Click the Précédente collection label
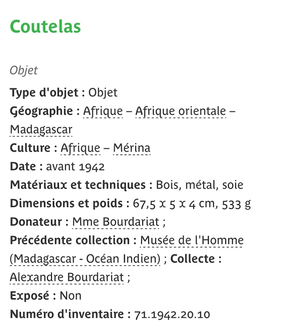The image size is (282, 331). click(x=70, y=241)
